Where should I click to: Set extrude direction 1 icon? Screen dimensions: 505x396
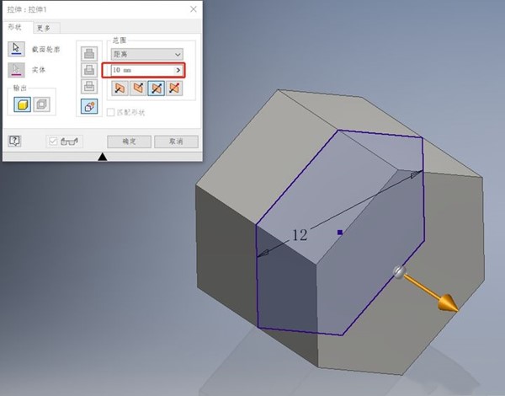point(120,88)
